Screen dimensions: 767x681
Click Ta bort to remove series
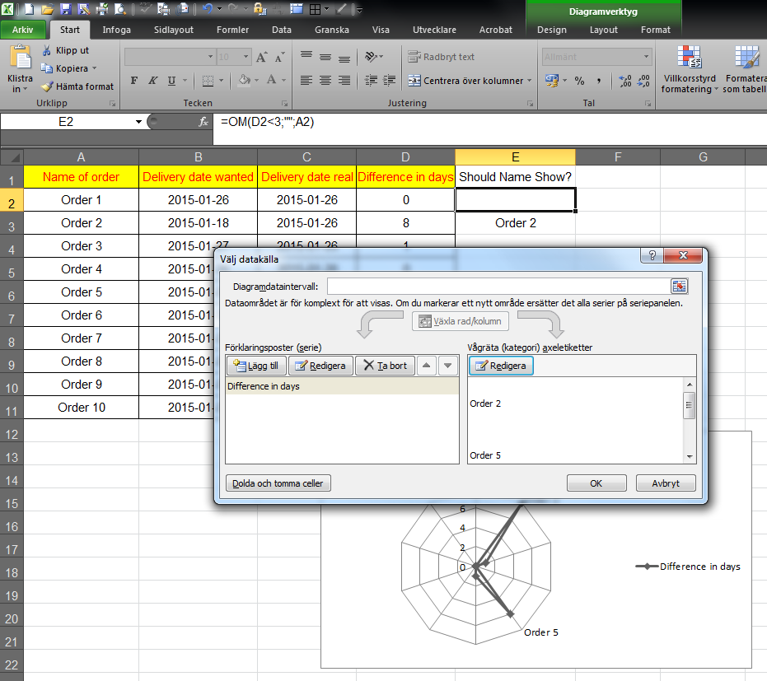[x=386, y=366]
